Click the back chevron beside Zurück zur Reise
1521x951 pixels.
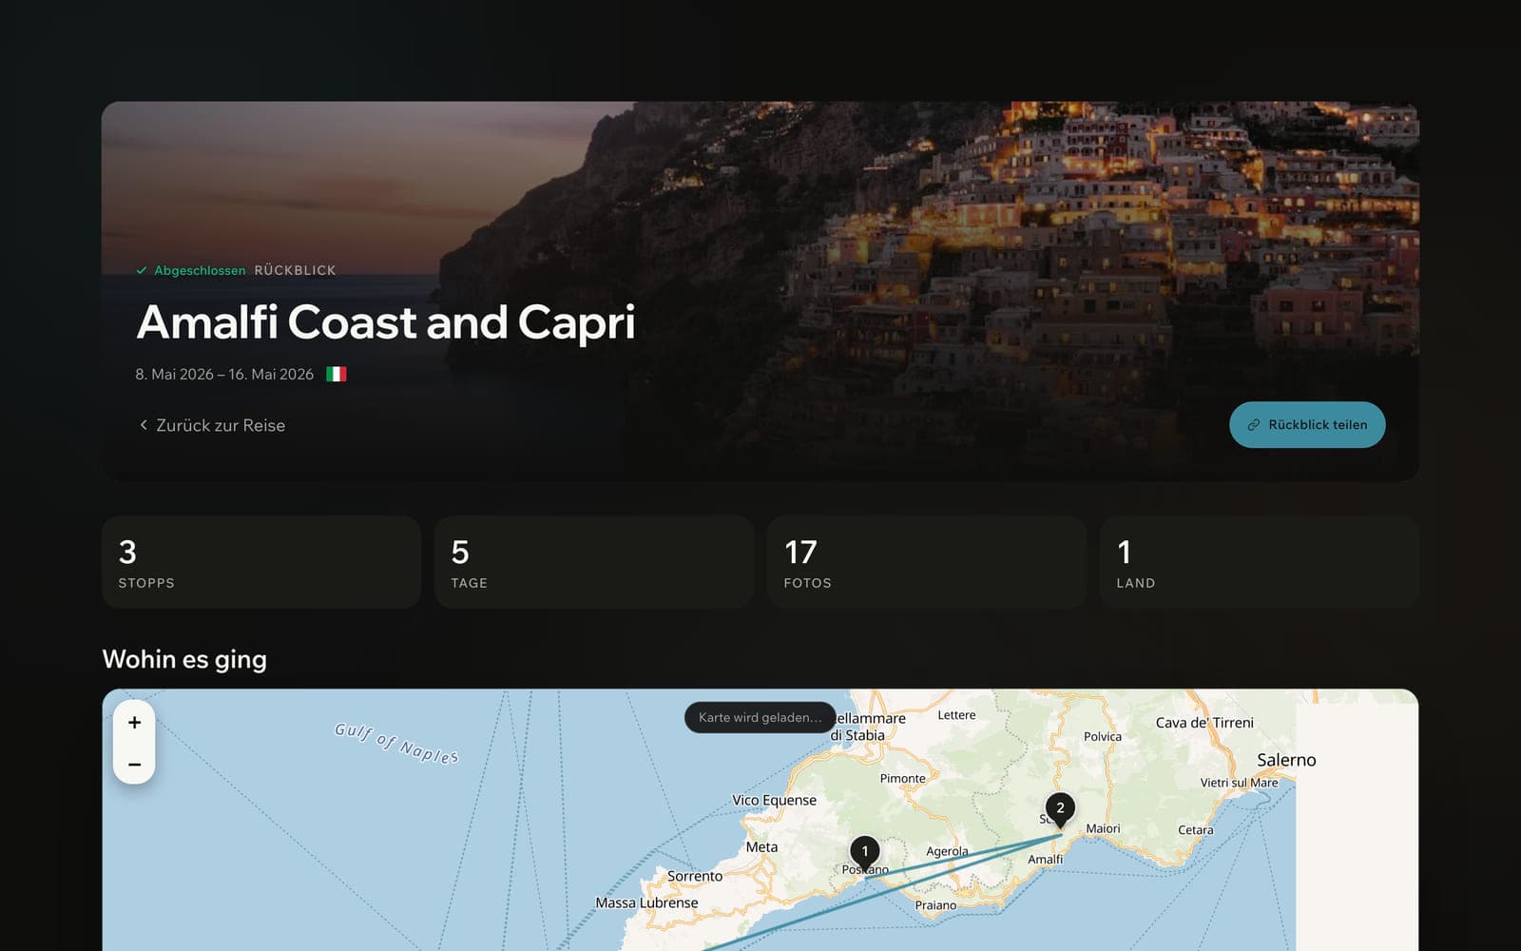144,425
